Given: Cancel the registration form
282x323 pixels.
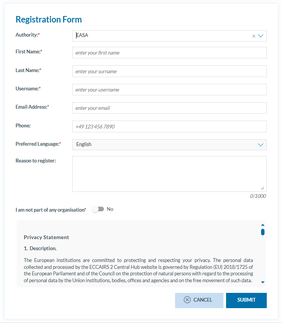Looking at the screenshot, I should click(x=199, y=300).
